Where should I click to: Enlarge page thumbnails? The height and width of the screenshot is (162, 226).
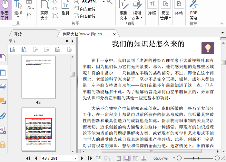tap(13, 50)
